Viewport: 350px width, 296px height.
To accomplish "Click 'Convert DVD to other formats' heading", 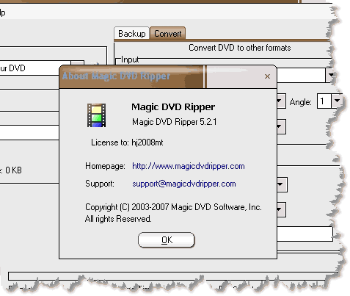I will (240, 48).
